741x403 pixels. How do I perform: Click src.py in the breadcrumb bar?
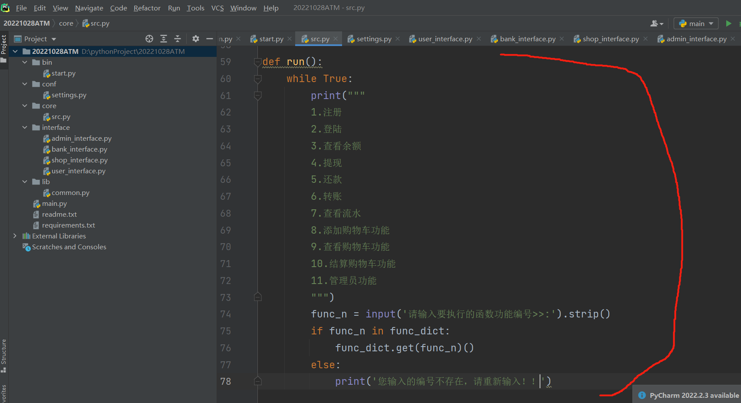(96, 23)
